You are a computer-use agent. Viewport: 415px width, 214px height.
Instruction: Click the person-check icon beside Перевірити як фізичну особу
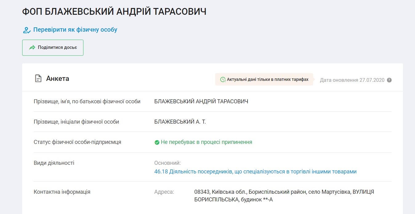(x=27, y=30)
